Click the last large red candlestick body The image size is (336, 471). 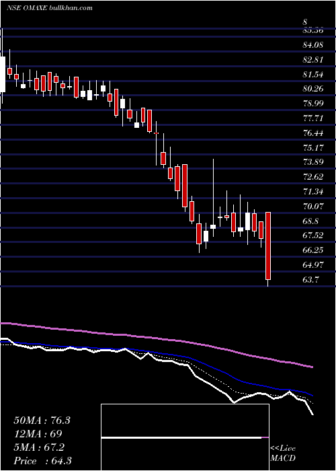point(268,246)
